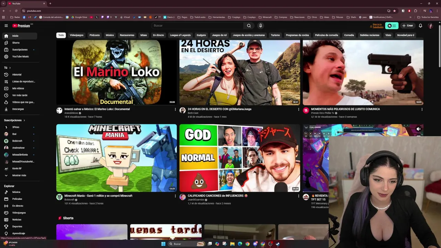
Task: Open the account avatar menu
Action: tap(430, 25)
